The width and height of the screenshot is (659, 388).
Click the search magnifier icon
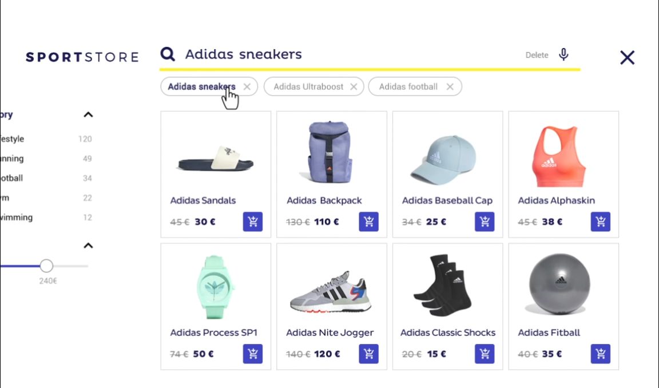167,53
